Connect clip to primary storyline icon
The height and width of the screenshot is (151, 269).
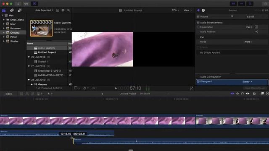(21, 94)
